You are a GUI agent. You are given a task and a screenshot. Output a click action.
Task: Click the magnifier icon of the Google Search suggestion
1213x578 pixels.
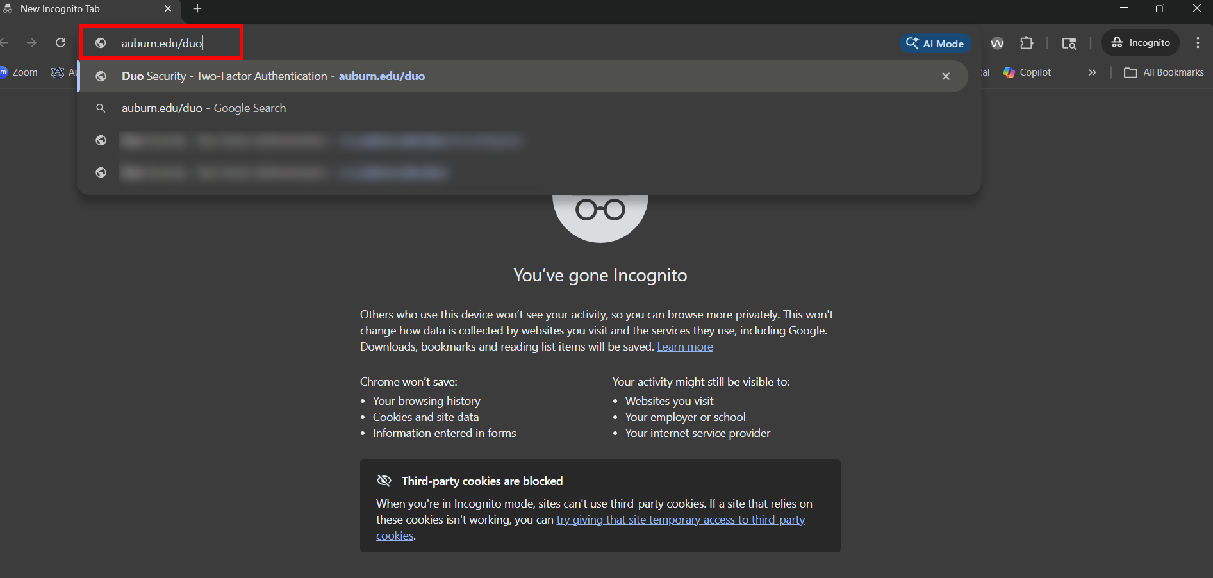[101, 108]
